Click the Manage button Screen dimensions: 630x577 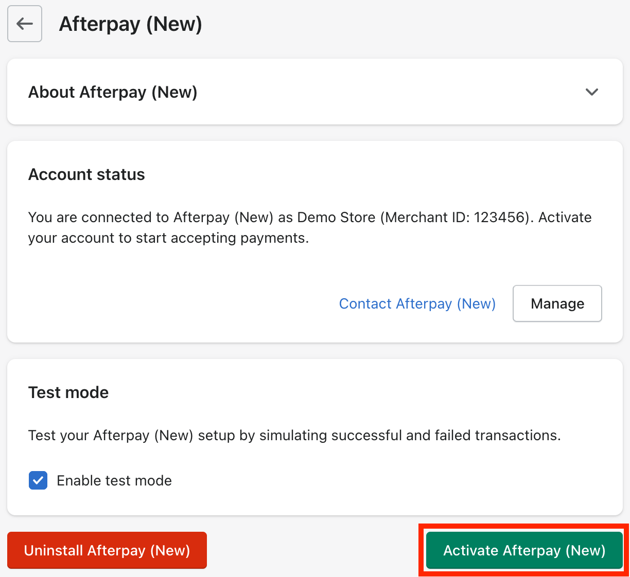pos(557,304)
